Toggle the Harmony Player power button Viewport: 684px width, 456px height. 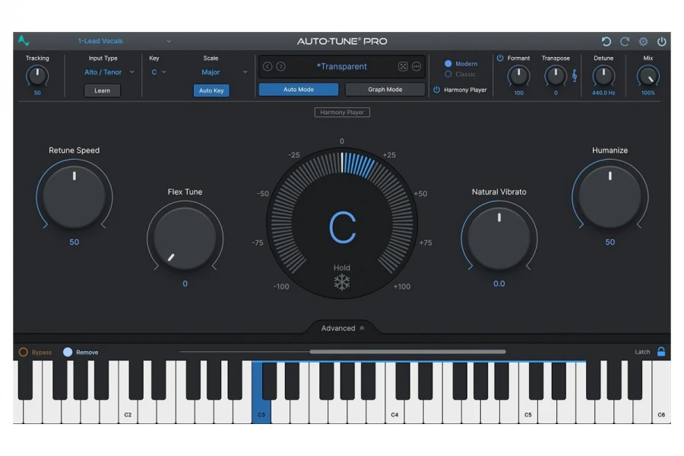(x=437, y=90)
